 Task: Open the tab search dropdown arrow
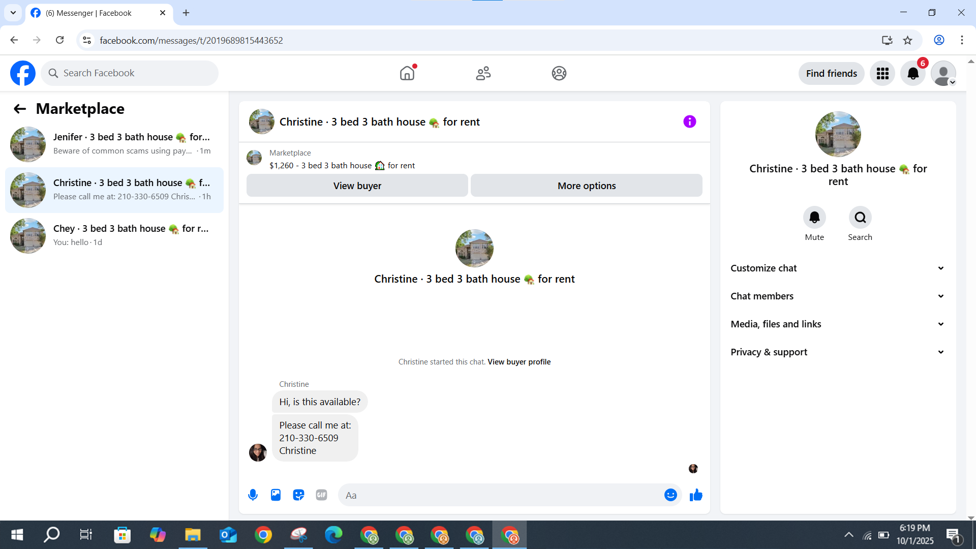[13, 13]
